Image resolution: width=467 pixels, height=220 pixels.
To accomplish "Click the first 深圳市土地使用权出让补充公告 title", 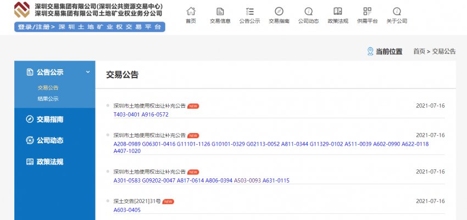I will [x=149, y=106].
